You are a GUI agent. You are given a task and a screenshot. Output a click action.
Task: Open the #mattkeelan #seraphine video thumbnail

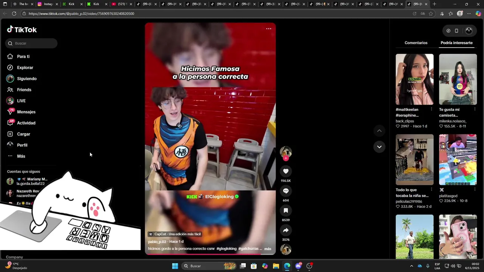point(414,79)
